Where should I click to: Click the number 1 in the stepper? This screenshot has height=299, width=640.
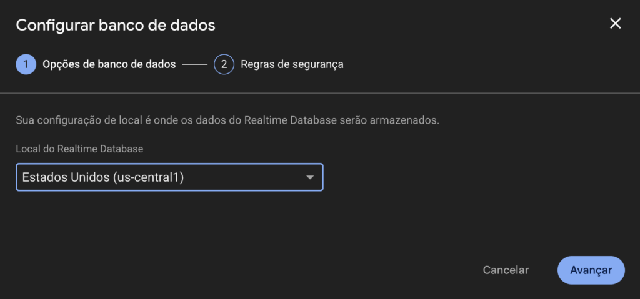26,64
